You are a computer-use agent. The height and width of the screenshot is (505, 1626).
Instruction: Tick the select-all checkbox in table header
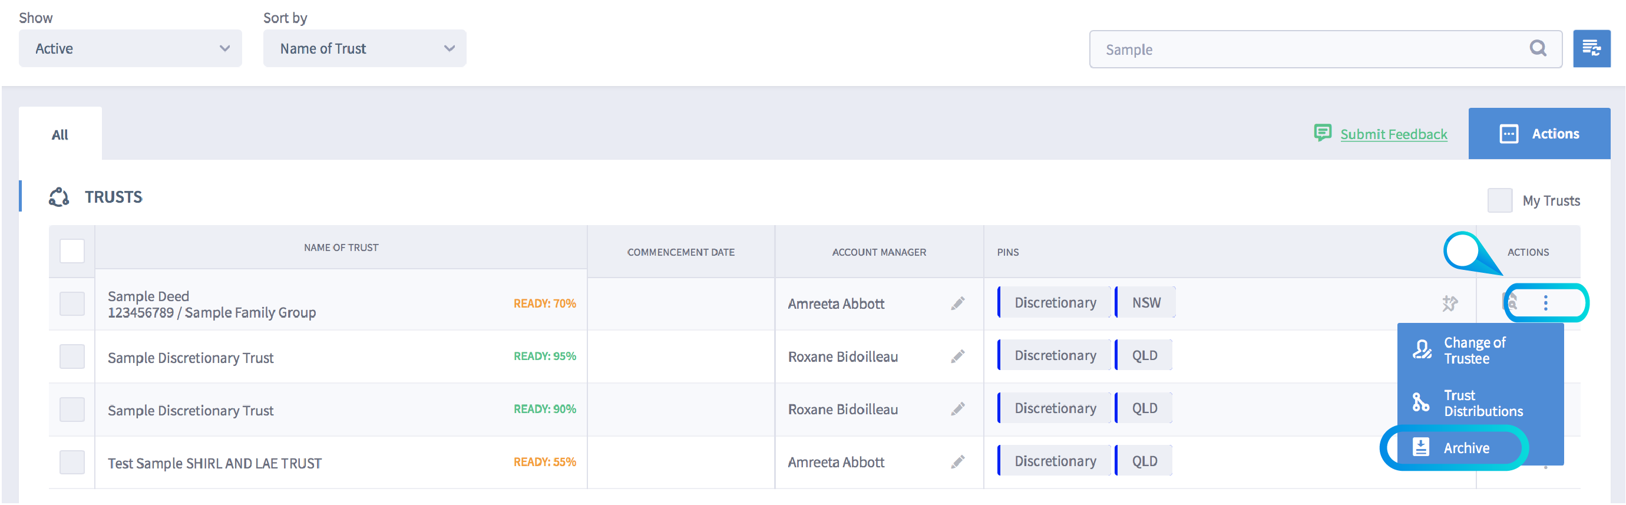pos(72,251)
